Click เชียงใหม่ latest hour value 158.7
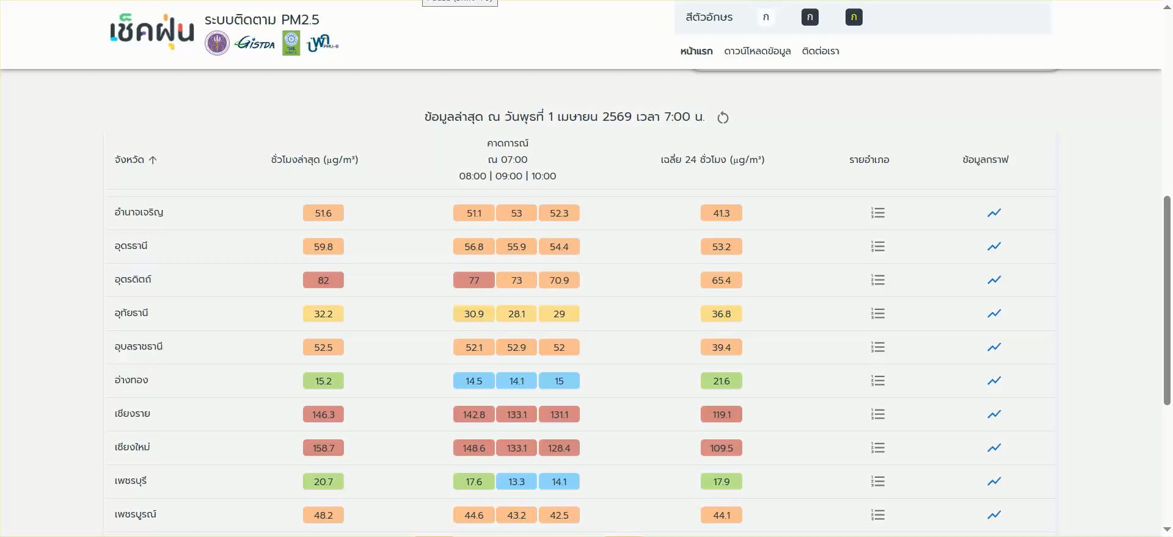The width and height of the screenshot is (1173, 537). tap(323, 448)
